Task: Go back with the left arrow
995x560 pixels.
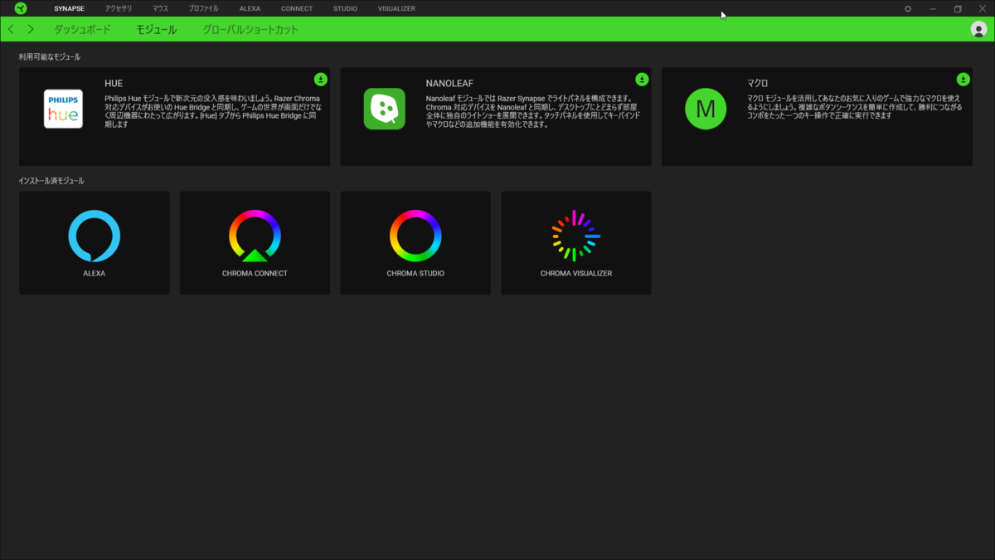Action: pos(11,29)
